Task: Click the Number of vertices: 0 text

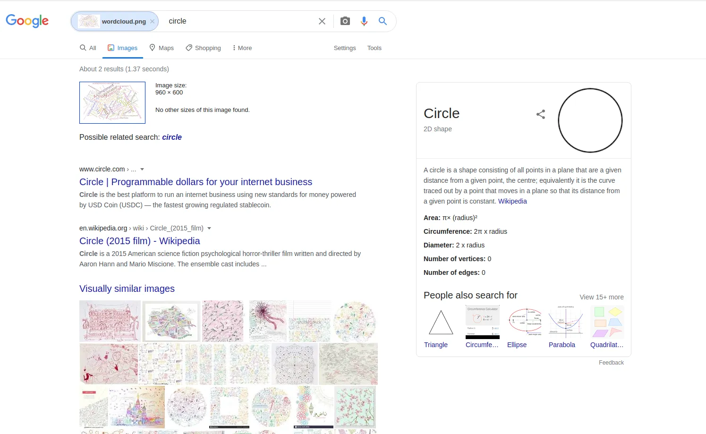Action: [x=457, y=259]
